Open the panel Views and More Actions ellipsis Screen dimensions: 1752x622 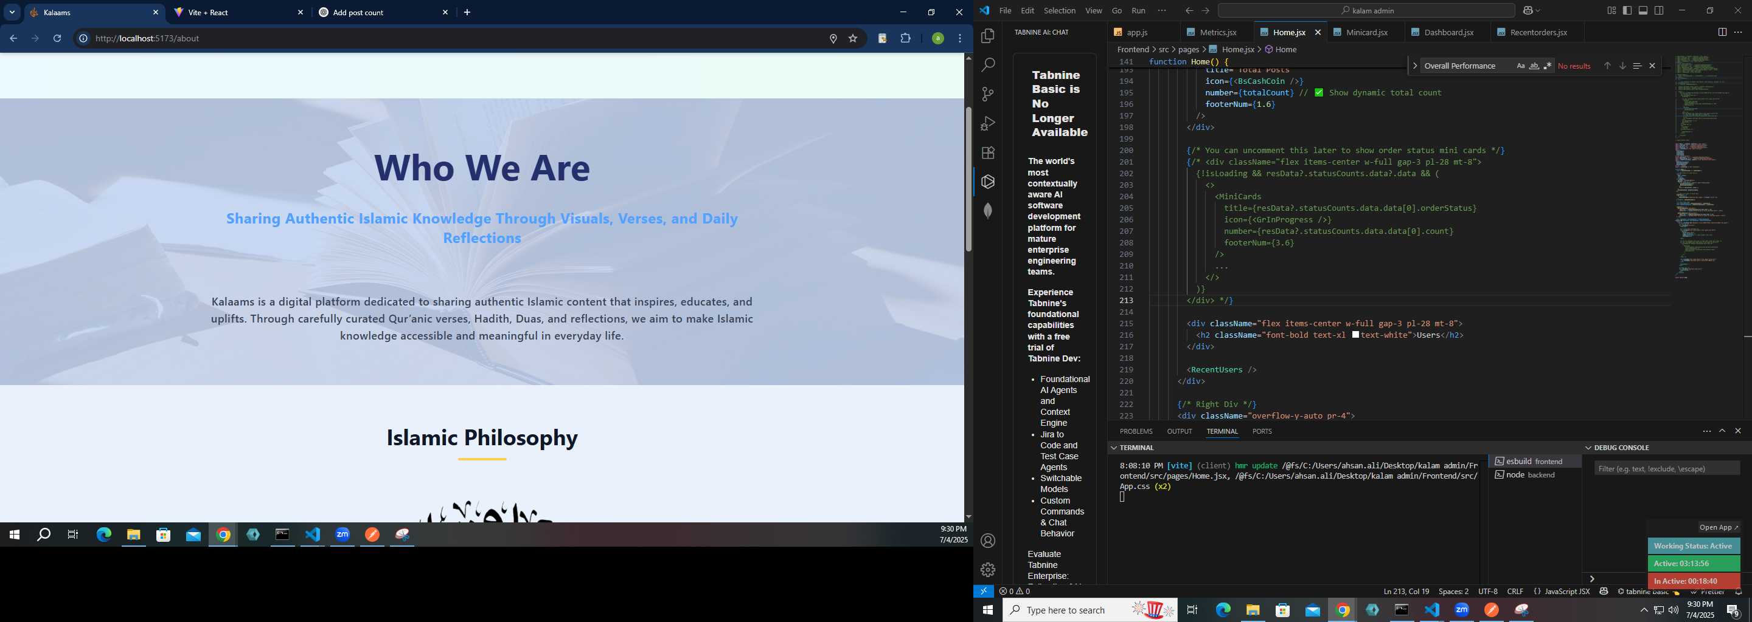pyautogui.click(x=1706, y=431)
